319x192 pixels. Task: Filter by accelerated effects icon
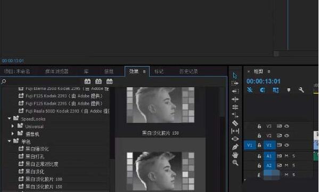pyautogui.click(x=87, y=81)
